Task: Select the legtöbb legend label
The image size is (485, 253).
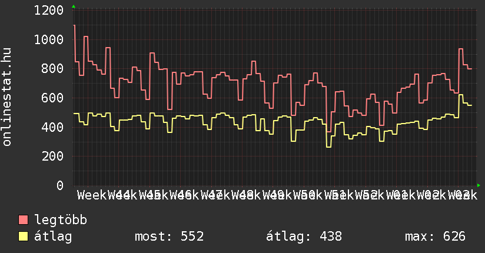Action: [61, 220]
